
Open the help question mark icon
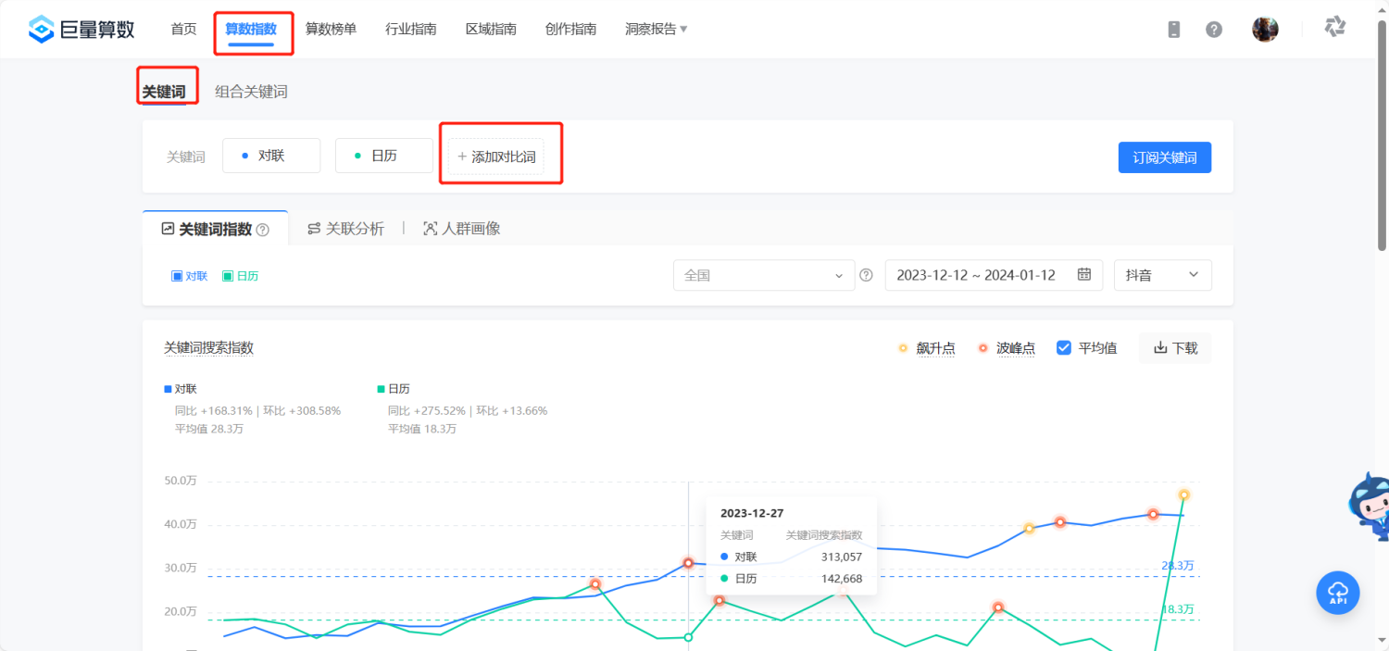(x=1214, y=30)
